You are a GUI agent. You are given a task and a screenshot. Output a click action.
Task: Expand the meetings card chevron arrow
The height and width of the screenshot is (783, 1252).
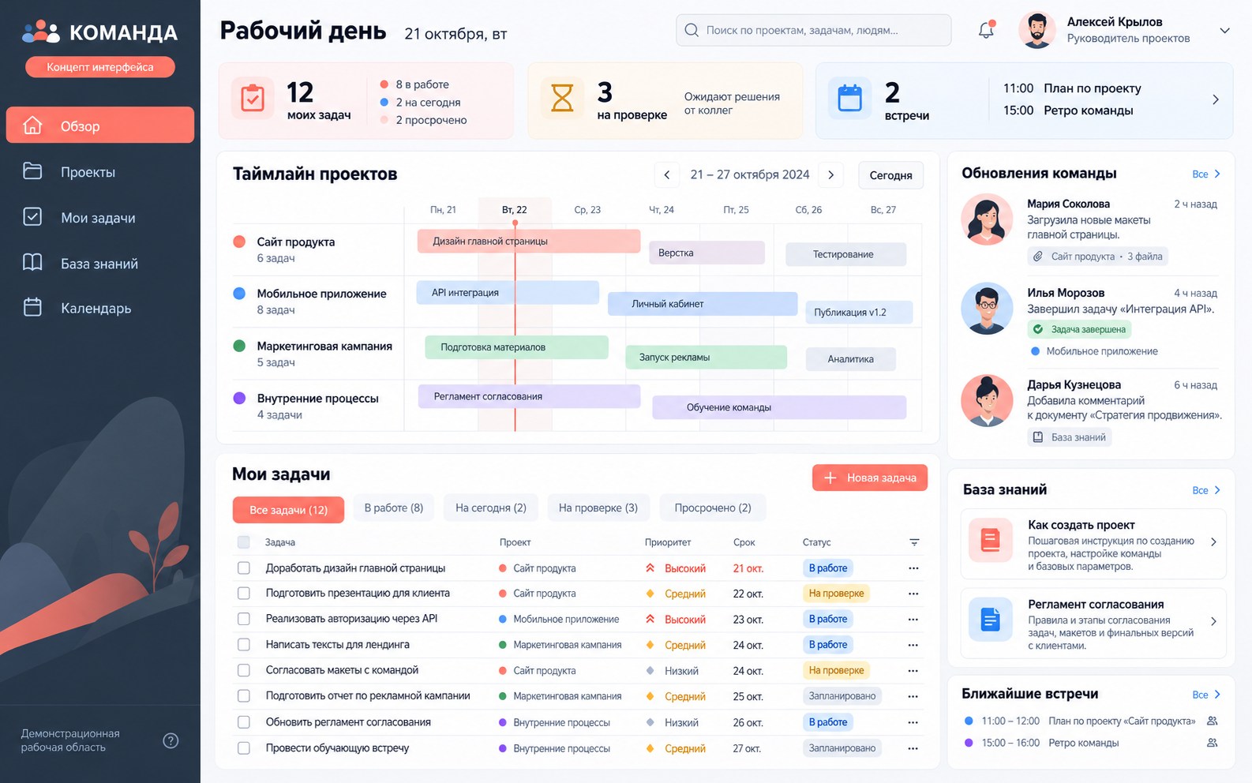[x=1216, y=99]
